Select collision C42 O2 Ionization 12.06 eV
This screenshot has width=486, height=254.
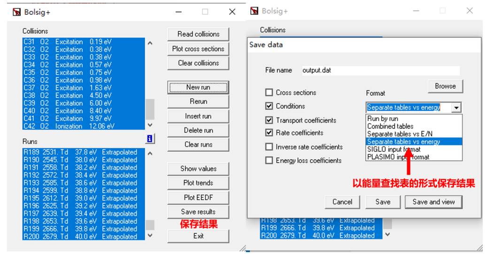click(84, 126)
